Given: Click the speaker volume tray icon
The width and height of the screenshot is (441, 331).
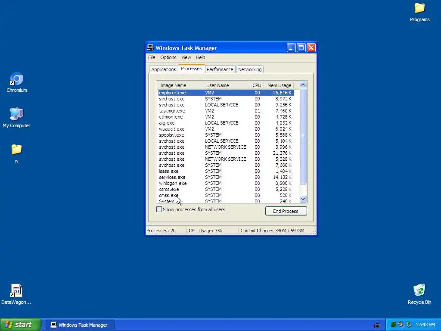Looking at the screenshot, I should tap(401, 325).
